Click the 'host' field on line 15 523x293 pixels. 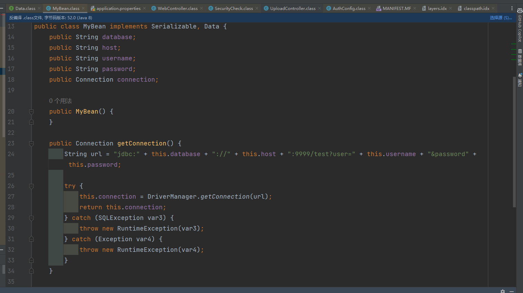pos(110,48)
